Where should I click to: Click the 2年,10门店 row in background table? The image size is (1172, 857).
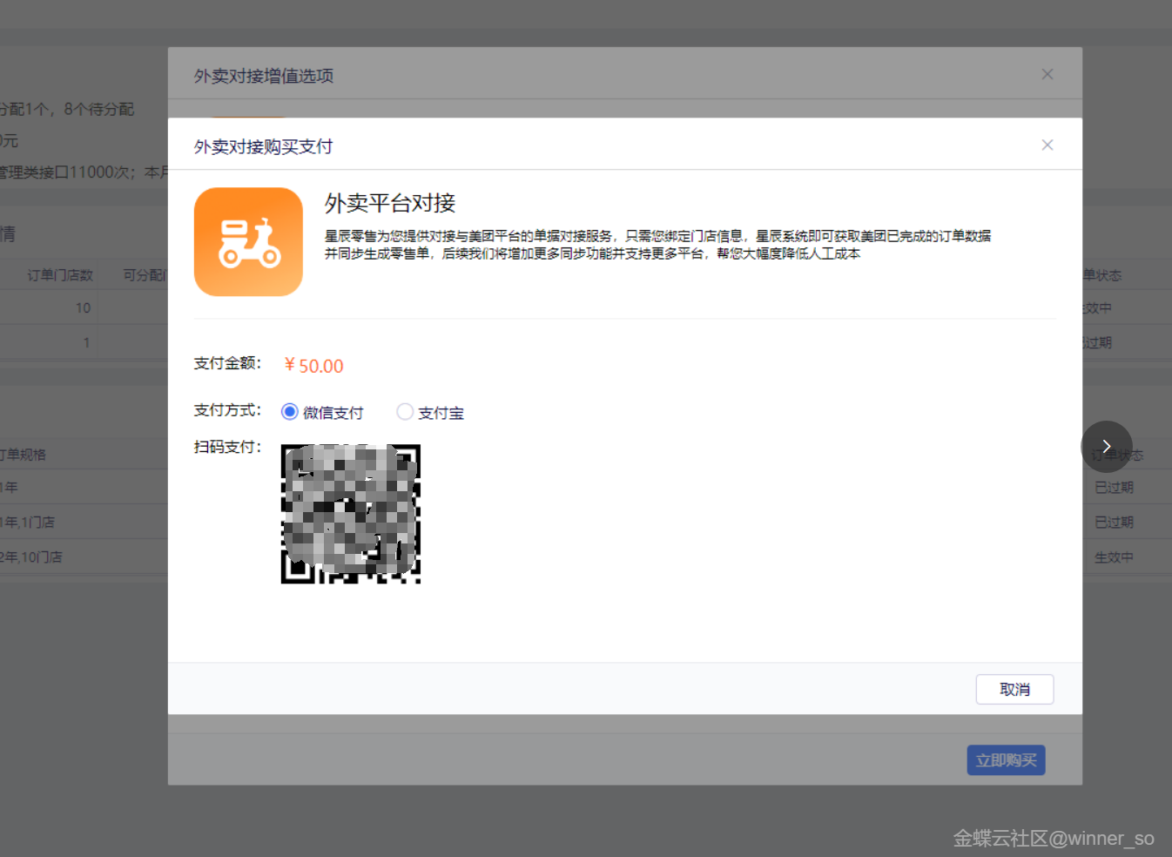tap(31, 557)
